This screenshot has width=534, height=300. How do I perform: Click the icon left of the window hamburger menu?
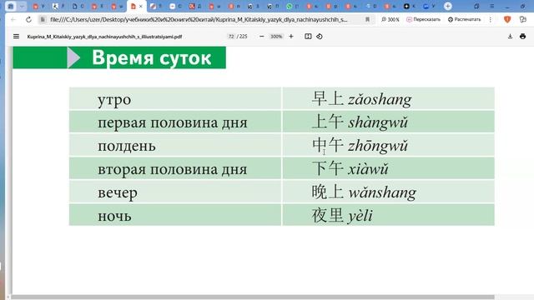pyautogui.click(x=476, y=6)
